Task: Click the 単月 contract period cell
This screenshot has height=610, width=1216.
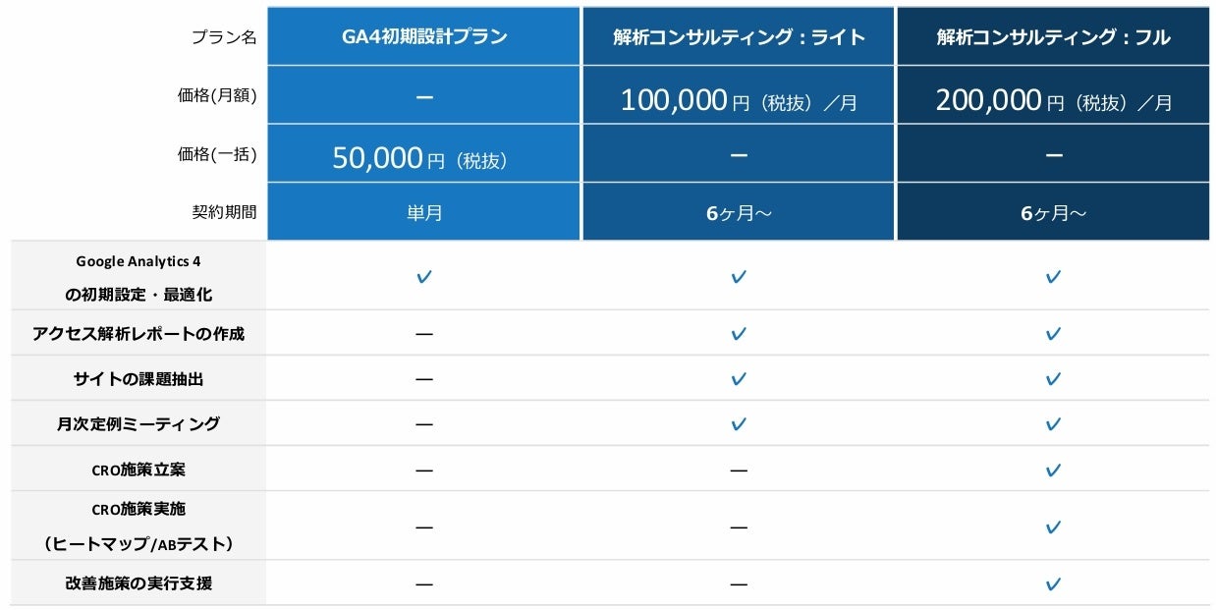Action: coord(424,212)
